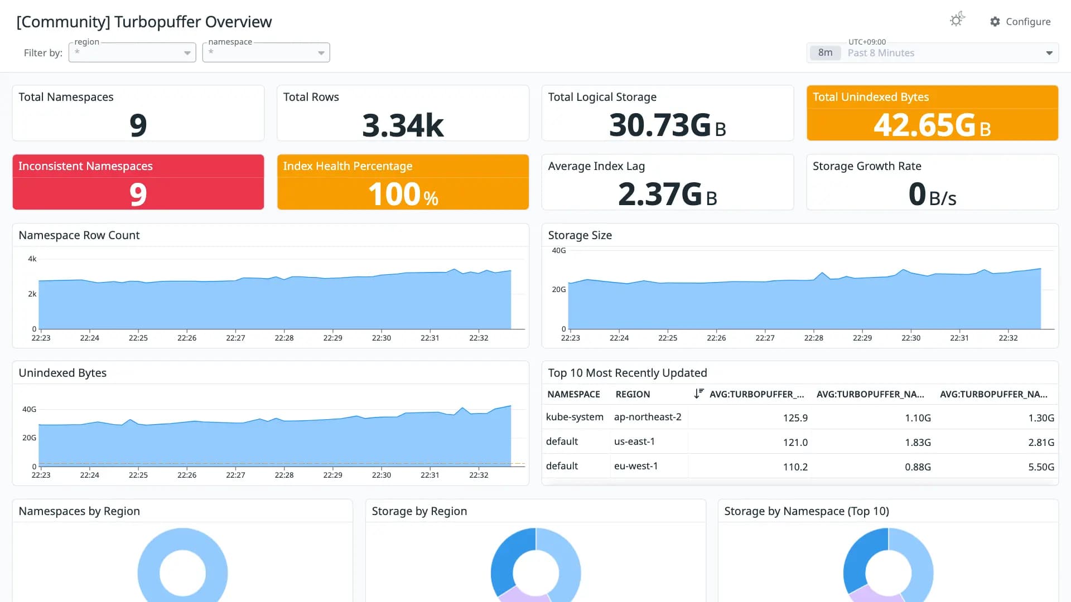
Task: Click us-east-1 region cell
Action: coord(634,441)
